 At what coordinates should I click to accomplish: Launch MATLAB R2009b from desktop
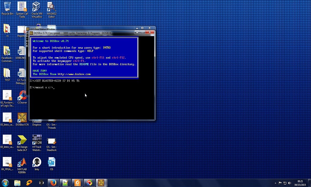click(22, 166)
